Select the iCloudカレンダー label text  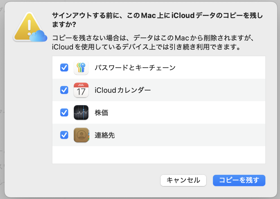click(123, 90)
